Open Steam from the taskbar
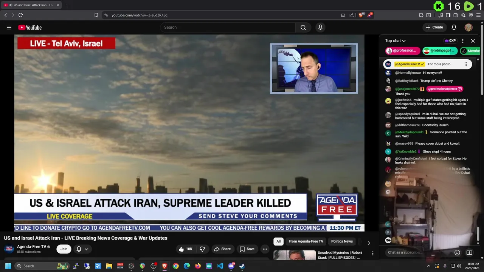This screenshot has height=272, width=484. (x=242, y=266)
